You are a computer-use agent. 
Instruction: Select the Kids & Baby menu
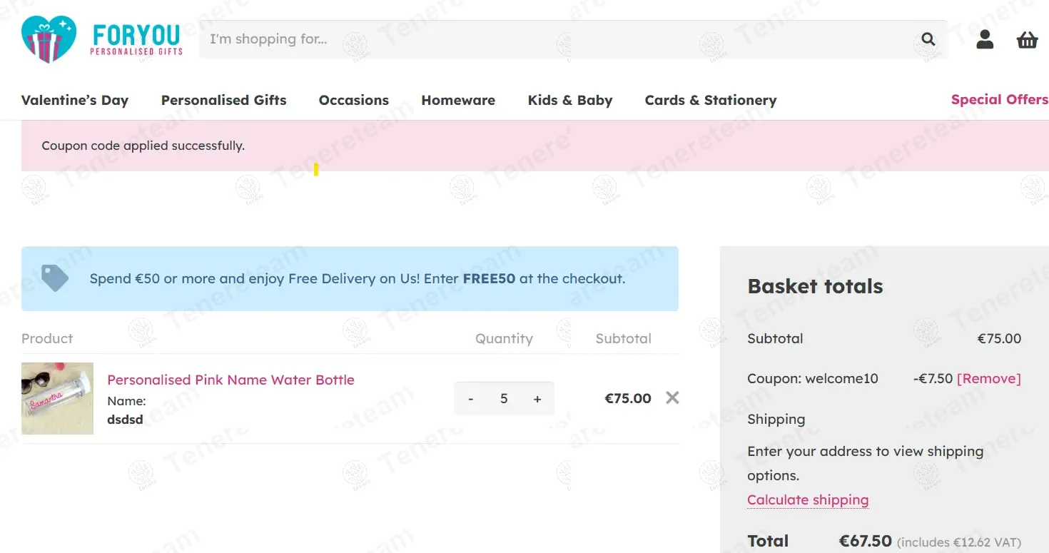click(570, 101)
